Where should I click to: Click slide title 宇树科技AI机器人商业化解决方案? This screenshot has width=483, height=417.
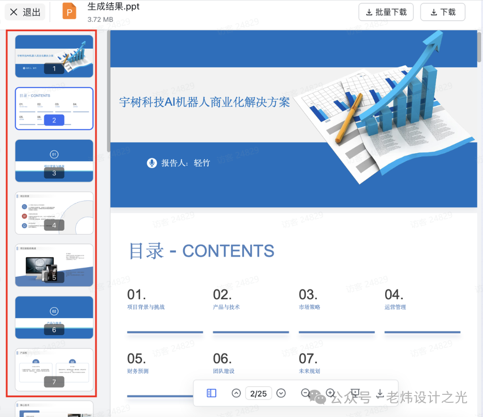[204, 102]
